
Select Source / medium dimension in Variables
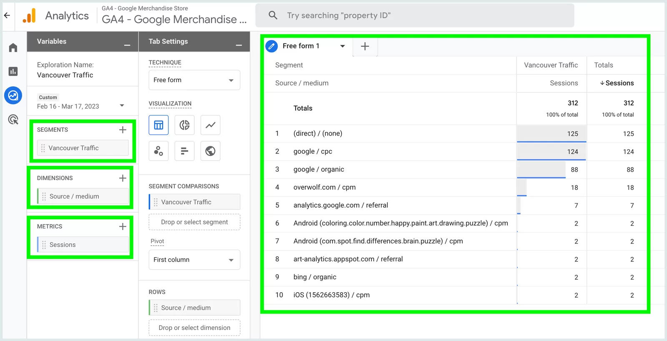point(83,196)
